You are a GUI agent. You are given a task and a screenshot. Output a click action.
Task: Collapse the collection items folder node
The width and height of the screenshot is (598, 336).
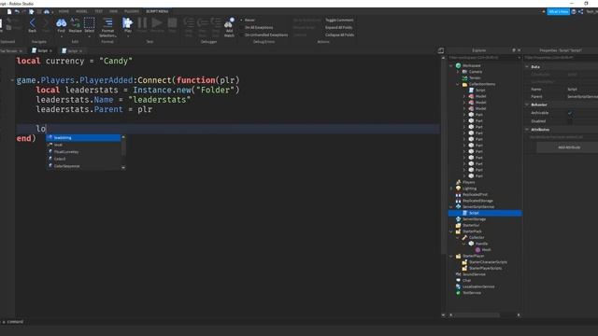coord(458,84)
